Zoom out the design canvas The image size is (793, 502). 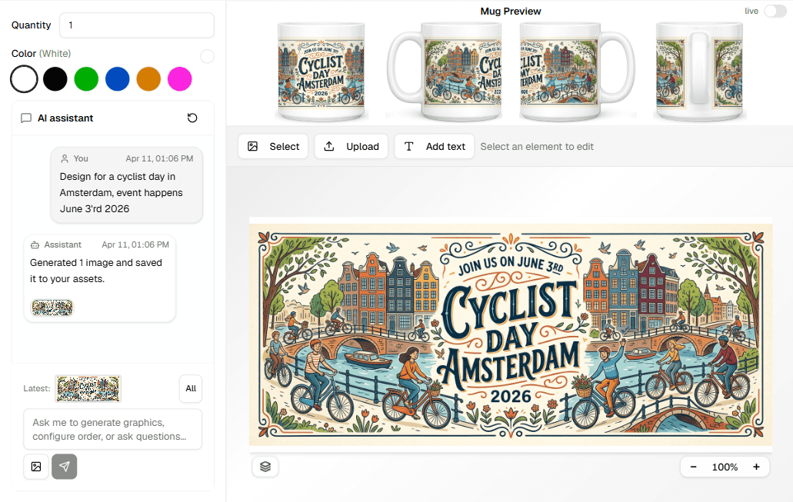[693, 467]
